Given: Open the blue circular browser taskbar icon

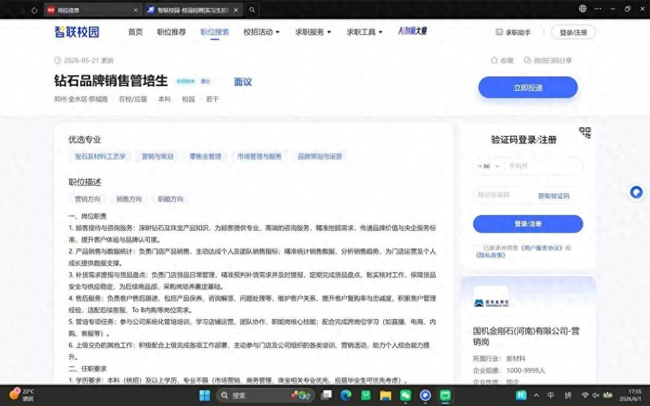Looking at the screenshot, I should (x=425, y=395).
